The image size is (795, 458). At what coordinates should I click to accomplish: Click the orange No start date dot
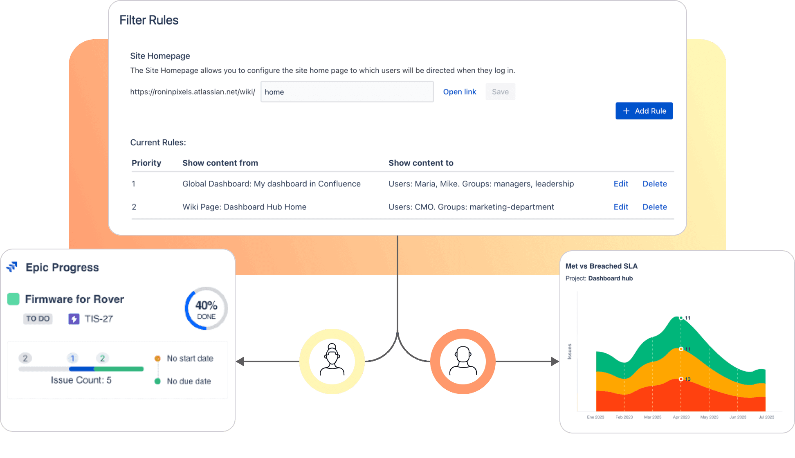tap(157, 359)
